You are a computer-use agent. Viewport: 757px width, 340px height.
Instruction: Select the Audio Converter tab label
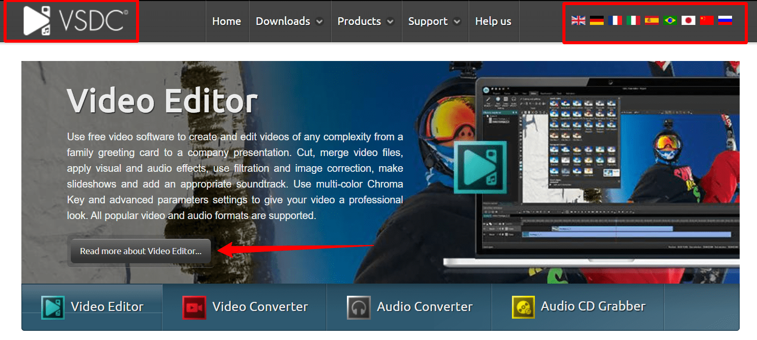pos(425,306)
